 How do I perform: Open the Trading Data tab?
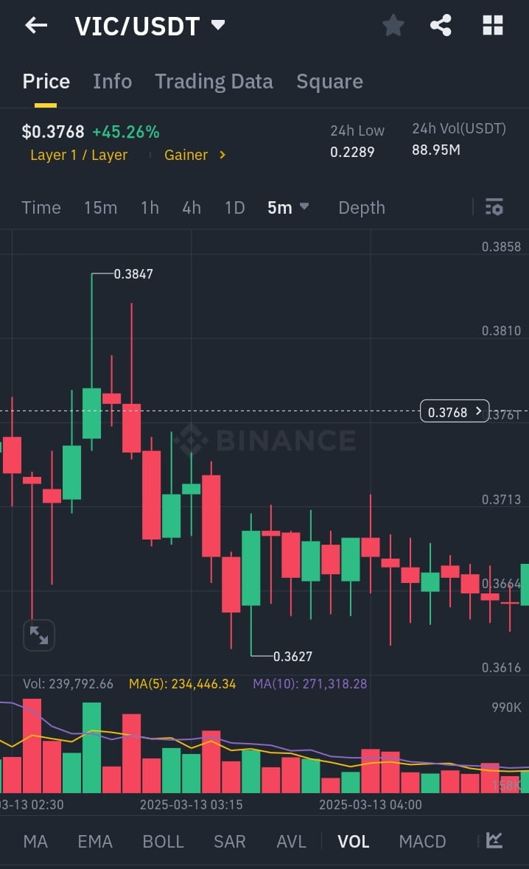[x=214, y=82]
